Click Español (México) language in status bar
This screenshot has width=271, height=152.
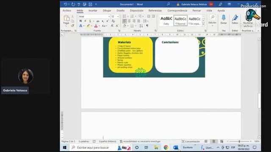[108, 141]
